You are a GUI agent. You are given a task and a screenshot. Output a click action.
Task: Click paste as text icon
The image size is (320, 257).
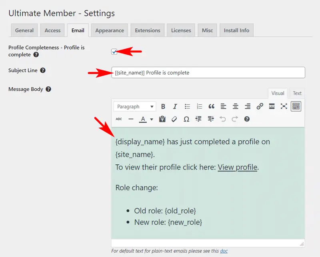click(x=162, y=119)
